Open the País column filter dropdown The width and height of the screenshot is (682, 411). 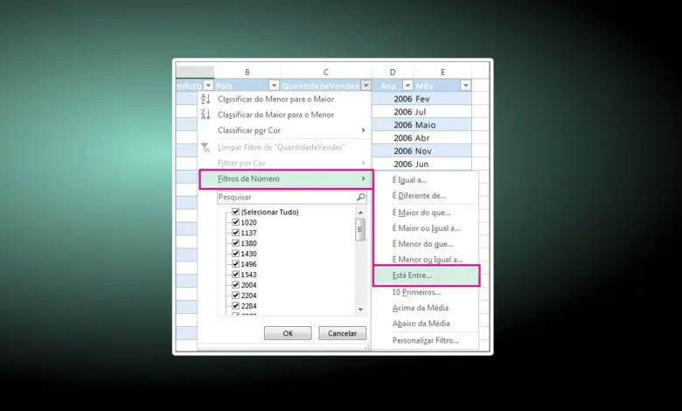[x=274, y=85]
